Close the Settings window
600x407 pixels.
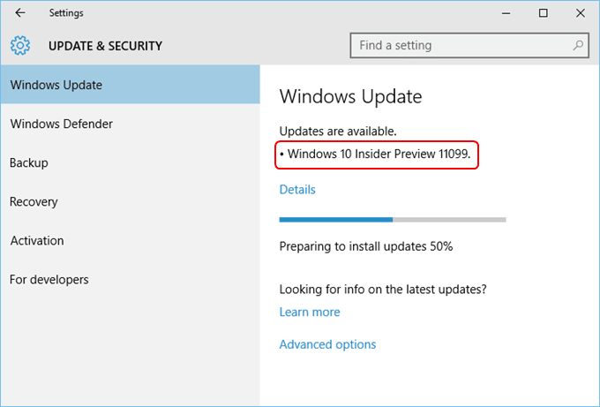pyautogui.click(x=580, y=13)
